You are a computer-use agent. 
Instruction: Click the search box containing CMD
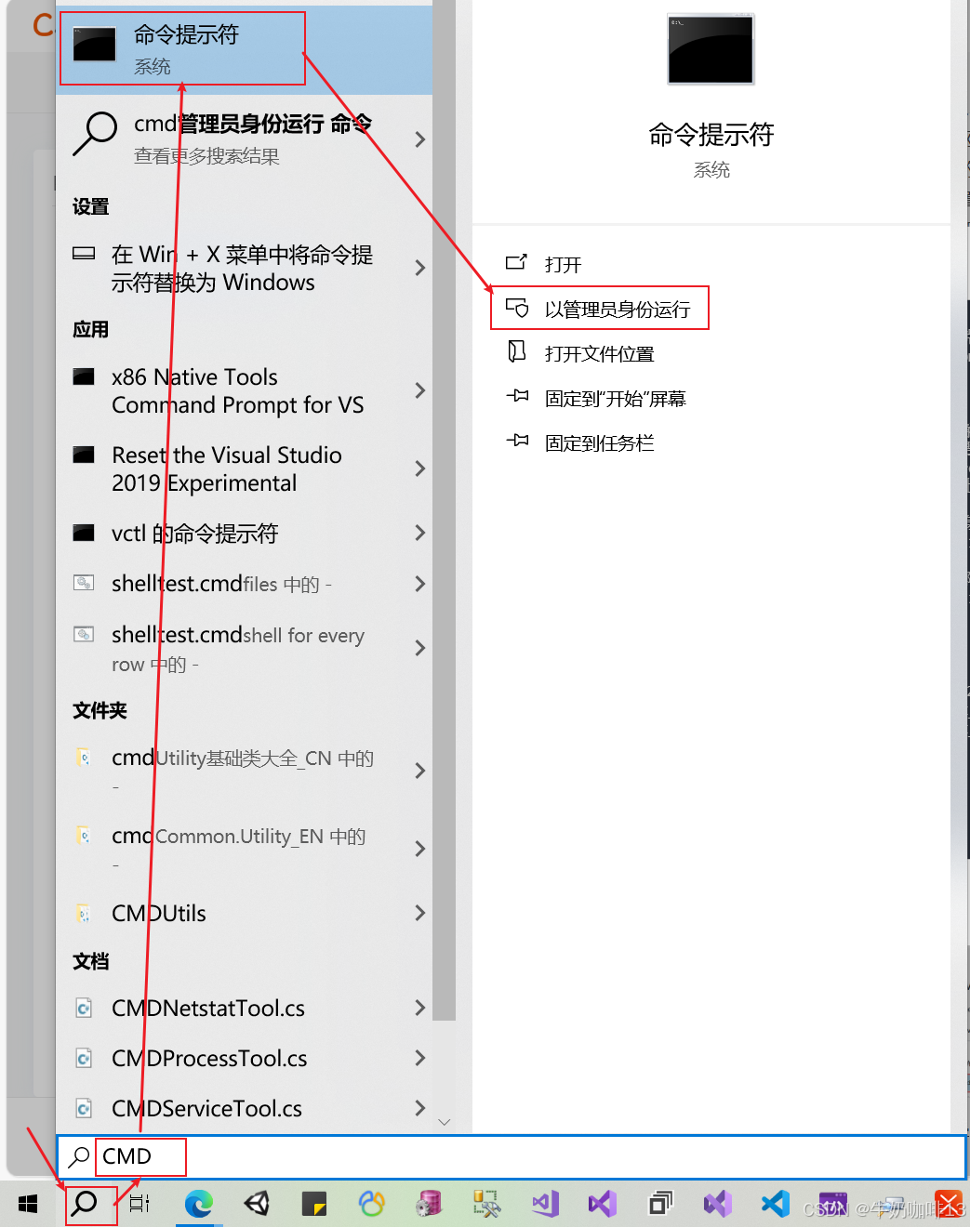[x=512, y=1156]
